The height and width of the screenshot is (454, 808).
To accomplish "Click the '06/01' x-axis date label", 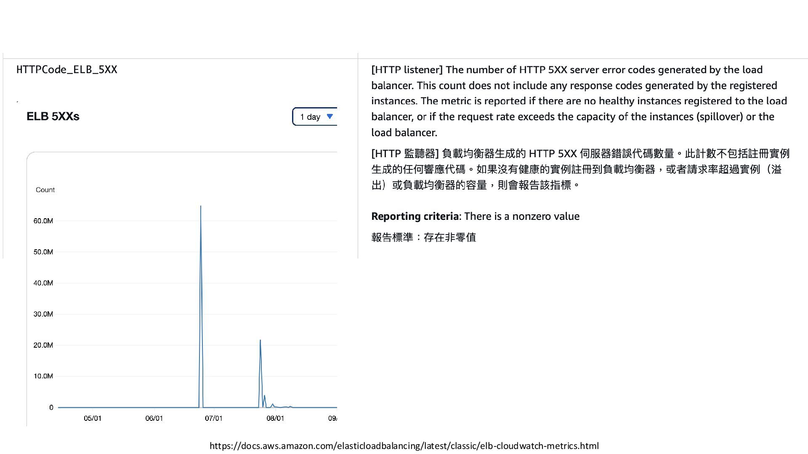I will click(x=154, y=419).
